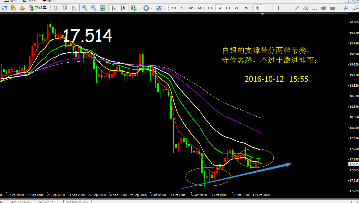Select the equidistant channel tool
This screenshot has width=359, height=203.
point(305,8)
